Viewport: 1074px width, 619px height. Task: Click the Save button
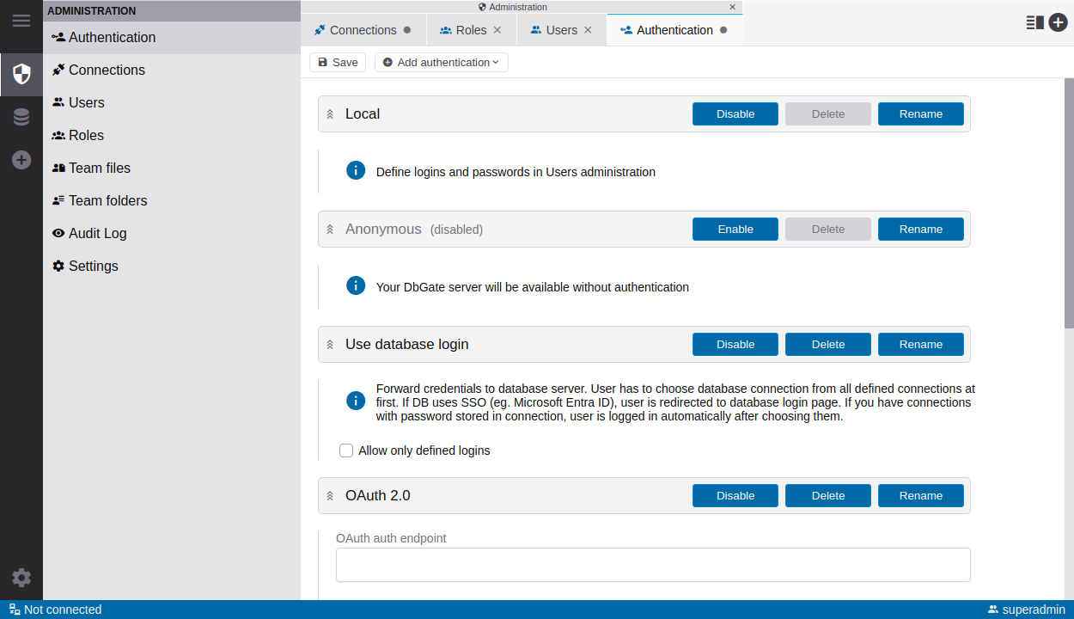pos(338,63)
